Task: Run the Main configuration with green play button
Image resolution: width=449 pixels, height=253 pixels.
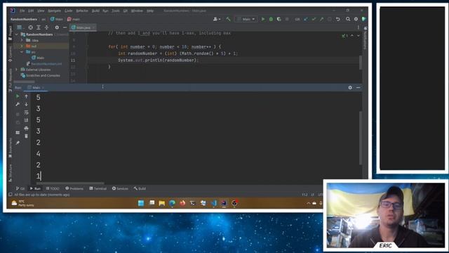Action: click(x=263, y=19)
